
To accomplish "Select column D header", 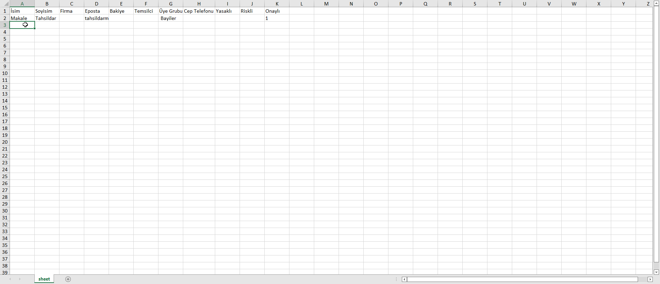I will (96, 4).
